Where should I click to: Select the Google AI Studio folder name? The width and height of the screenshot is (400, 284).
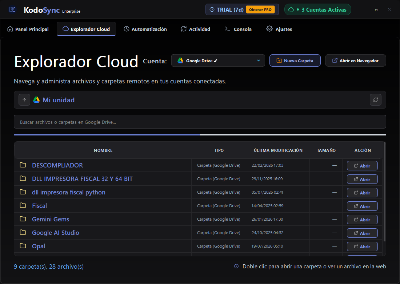click(55, 233)
